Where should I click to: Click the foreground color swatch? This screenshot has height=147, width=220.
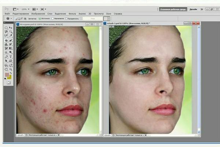[7, 75]
